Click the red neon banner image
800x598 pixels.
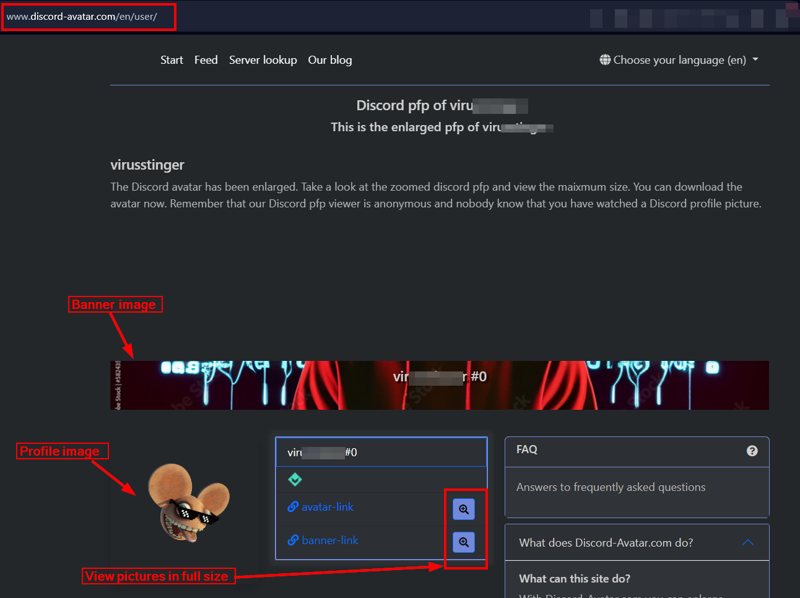(x=440, y=385)
